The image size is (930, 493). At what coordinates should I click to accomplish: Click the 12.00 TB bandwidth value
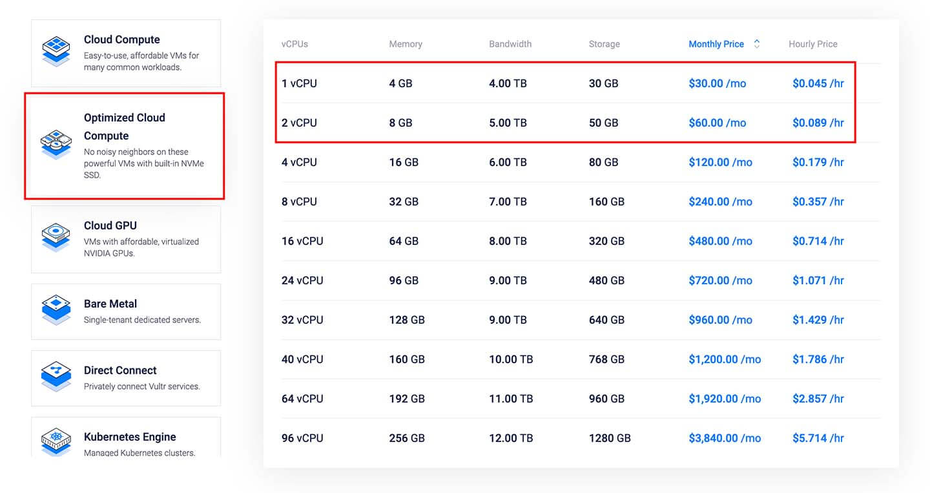click(x=511, y=438)
